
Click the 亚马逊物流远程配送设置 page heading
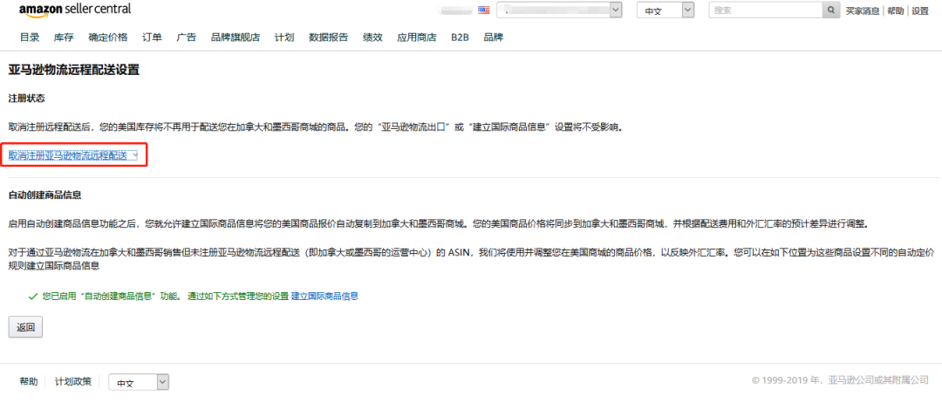(x=74, y=71)
